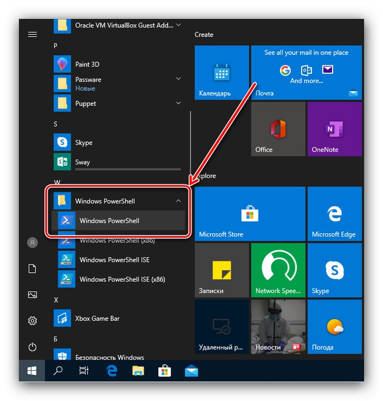Expand the Puppet folder chevron

coord(178,103)
